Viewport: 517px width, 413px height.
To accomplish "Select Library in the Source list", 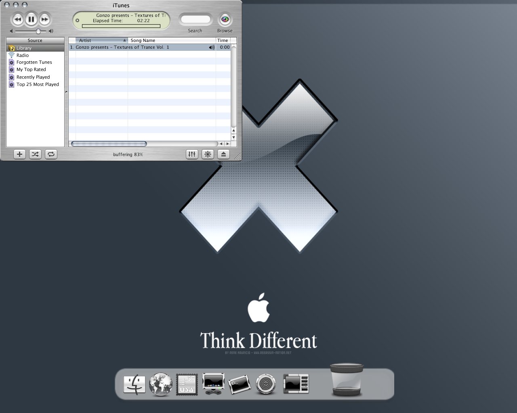I will click(35, 48).
